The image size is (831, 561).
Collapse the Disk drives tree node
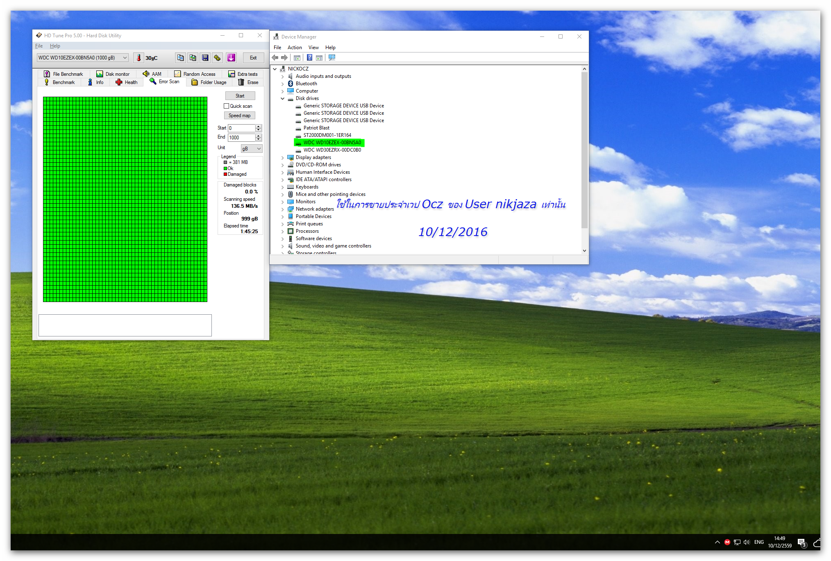tap(282, 98)
